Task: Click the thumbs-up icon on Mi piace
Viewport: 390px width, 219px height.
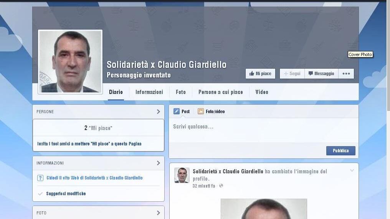Action: point(252,74)
